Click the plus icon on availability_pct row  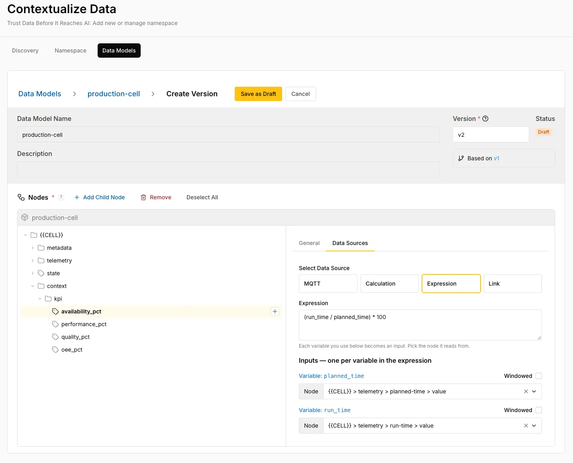click(275, 311)
